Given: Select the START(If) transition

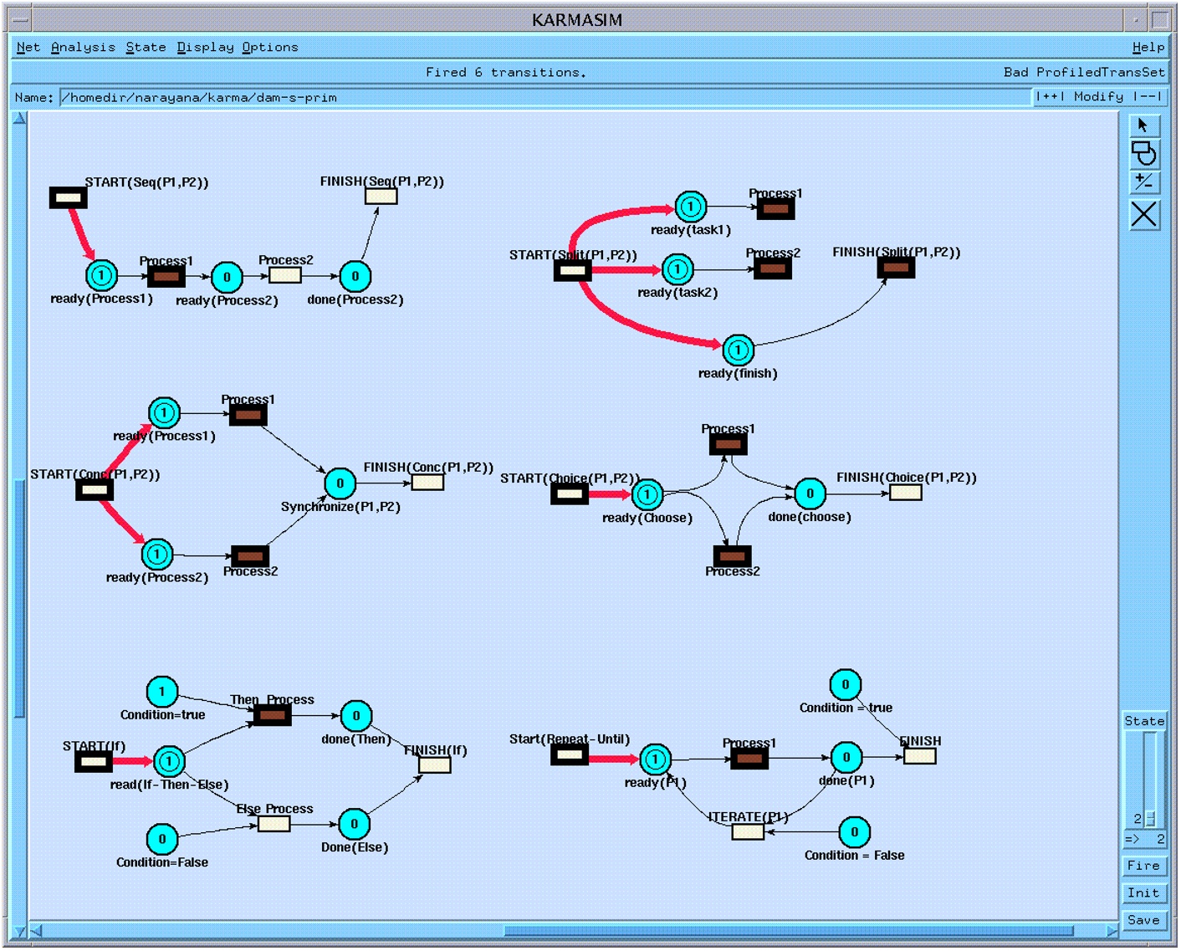Looking at the screenshot, I should pos(94,762).
